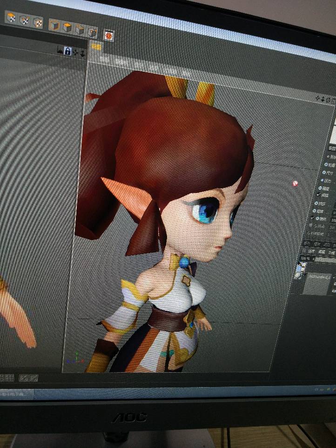Open the Panel viewport menu
The width and height of the screenshot is (336, 448).
(186, 74)
